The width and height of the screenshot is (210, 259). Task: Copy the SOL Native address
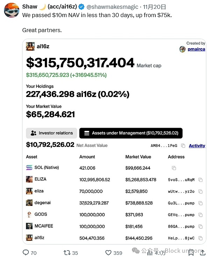point(174,168)
